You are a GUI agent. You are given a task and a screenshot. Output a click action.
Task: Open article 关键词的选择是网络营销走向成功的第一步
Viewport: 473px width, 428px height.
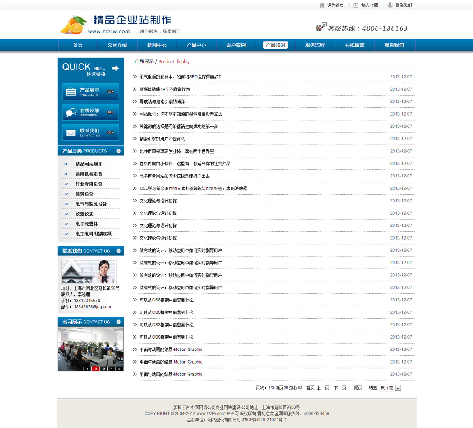pos(179,126)
